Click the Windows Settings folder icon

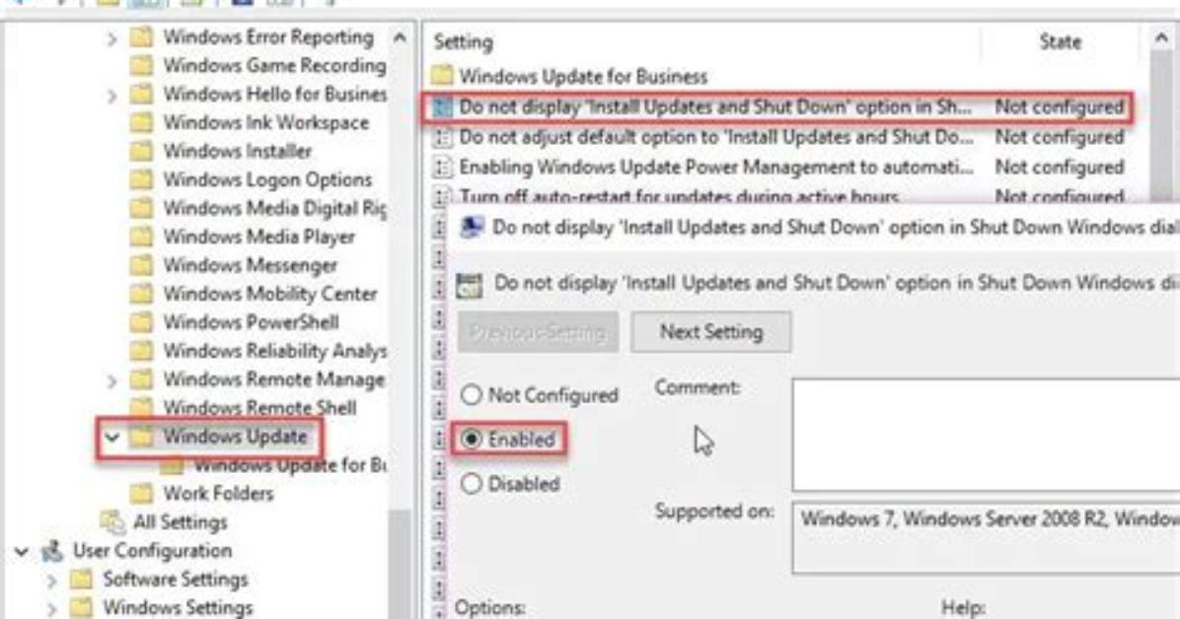81,607
